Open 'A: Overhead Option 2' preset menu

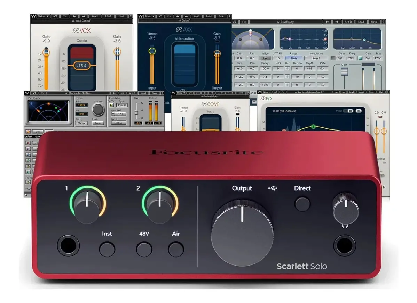click(210, 96)
